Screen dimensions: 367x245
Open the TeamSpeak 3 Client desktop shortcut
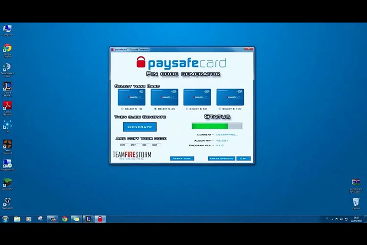point(7,70)
